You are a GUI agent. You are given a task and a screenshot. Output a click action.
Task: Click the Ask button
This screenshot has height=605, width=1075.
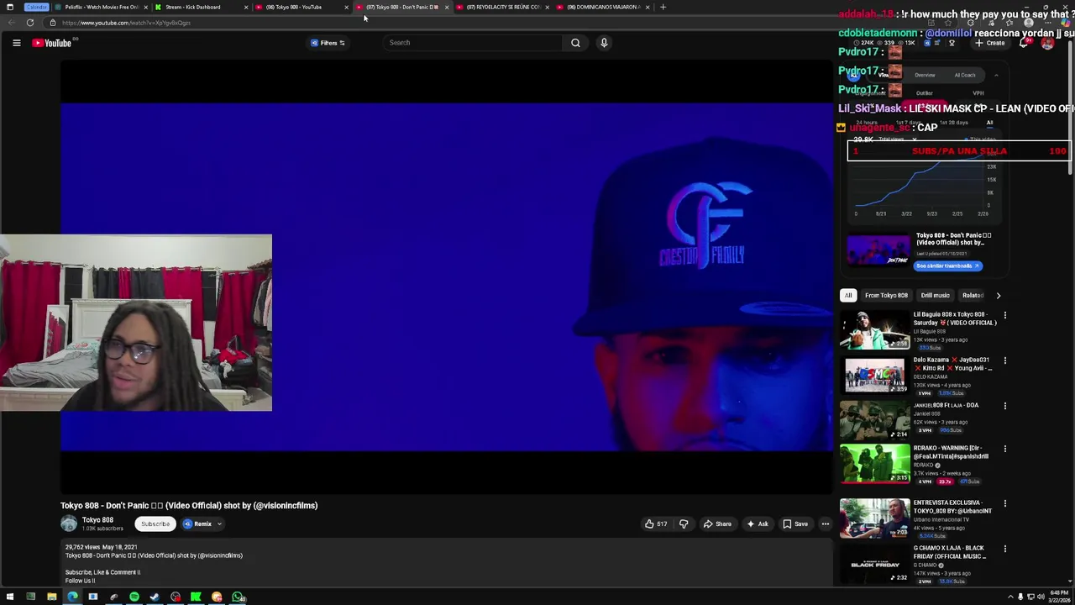tap(757, 524)
